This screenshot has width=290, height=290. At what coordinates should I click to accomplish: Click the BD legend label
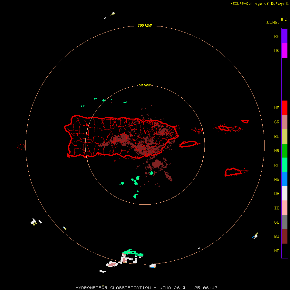click(x=276, y=137)
